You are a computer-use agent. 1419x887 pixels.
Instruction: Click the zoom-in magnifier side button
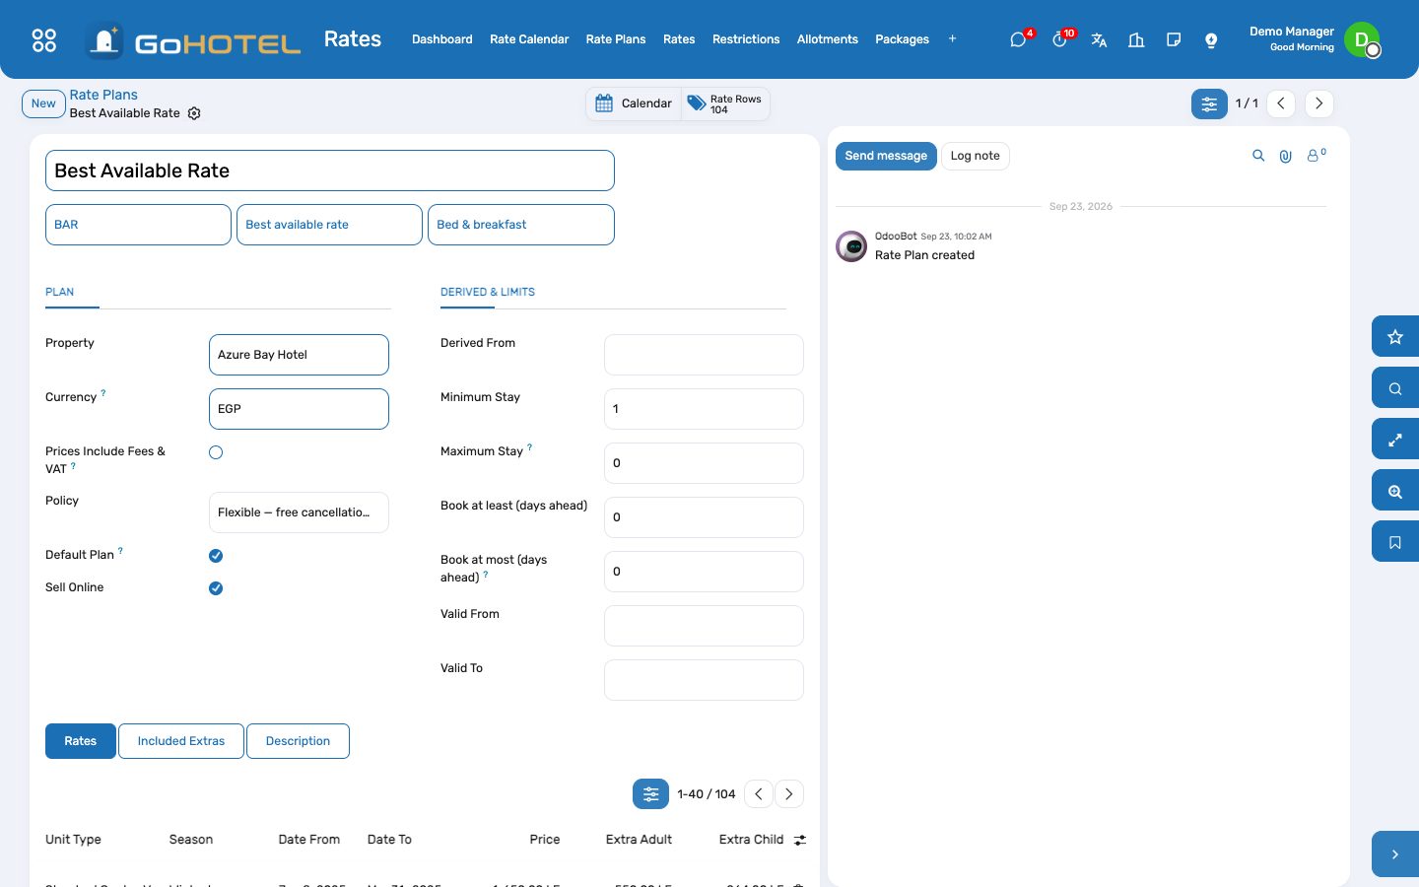tap(1395, 491)
